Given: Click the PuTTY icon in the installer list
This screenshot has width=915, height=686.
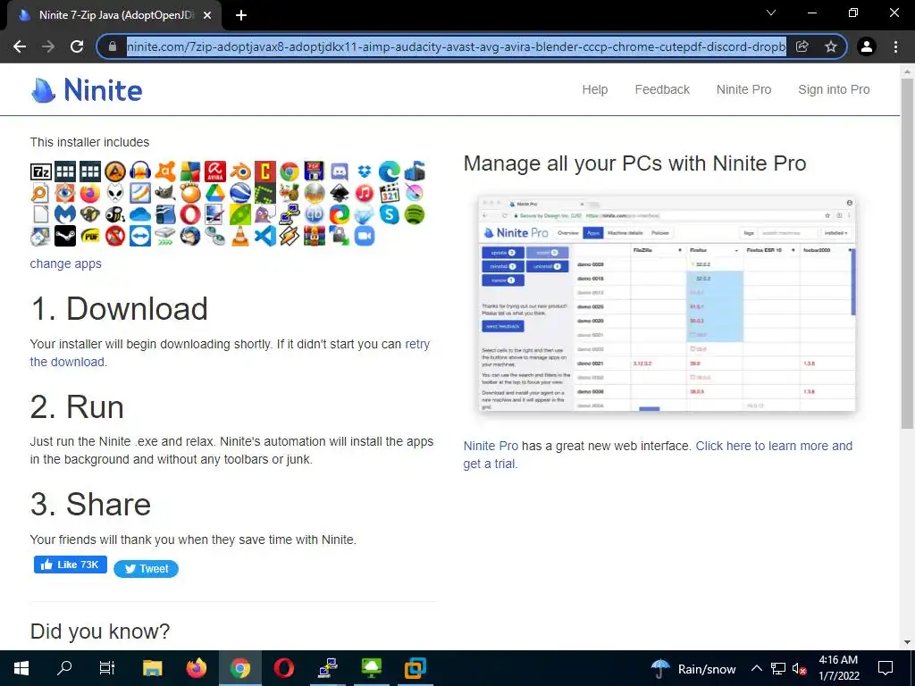Looking at the screenshot, I should tap(290, 214).
